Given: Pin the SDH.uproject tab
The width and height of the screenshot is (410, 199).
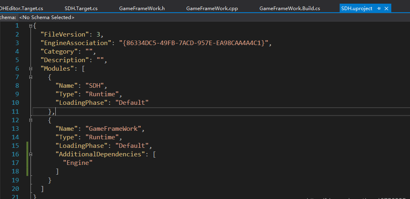Looking at the screenshot, I should point(379,8).
